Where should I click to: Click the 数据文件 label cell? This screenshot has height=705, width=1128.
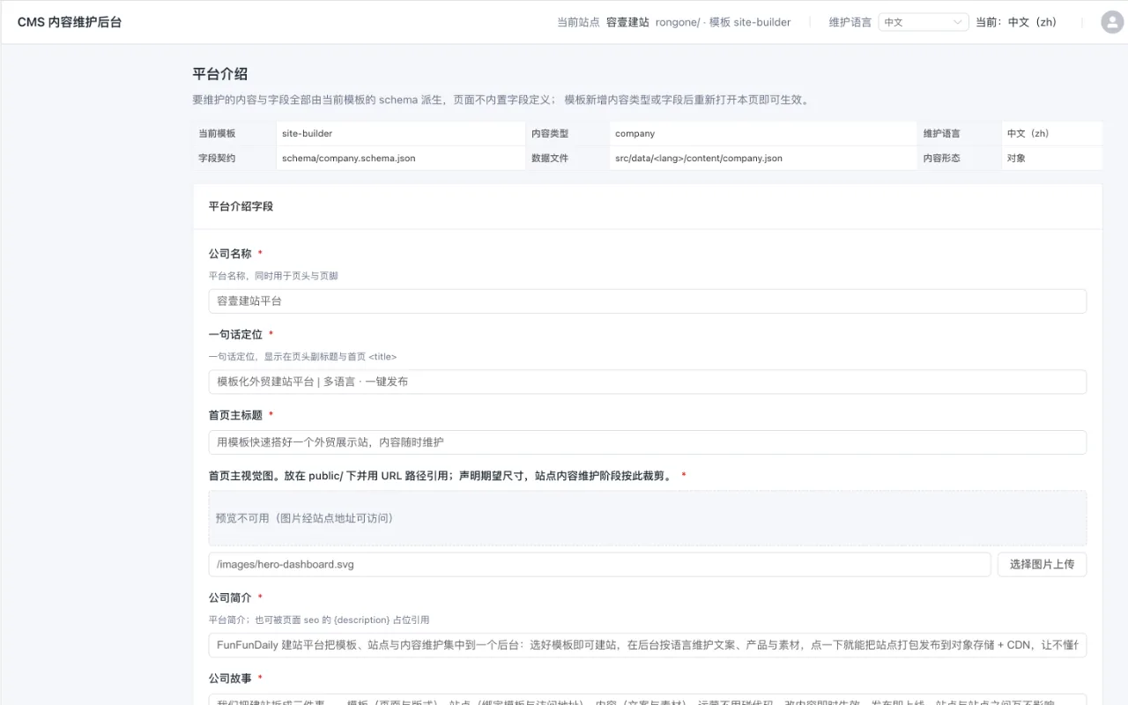[568, 159]
